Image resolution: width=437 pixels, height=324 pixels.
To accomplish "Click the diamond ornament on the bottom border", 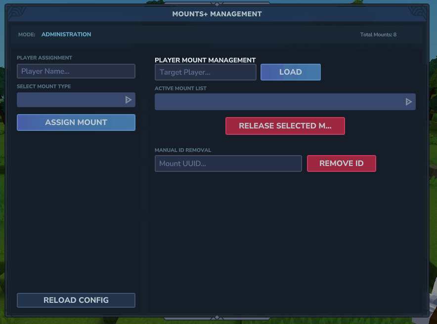I will [217, 318].
